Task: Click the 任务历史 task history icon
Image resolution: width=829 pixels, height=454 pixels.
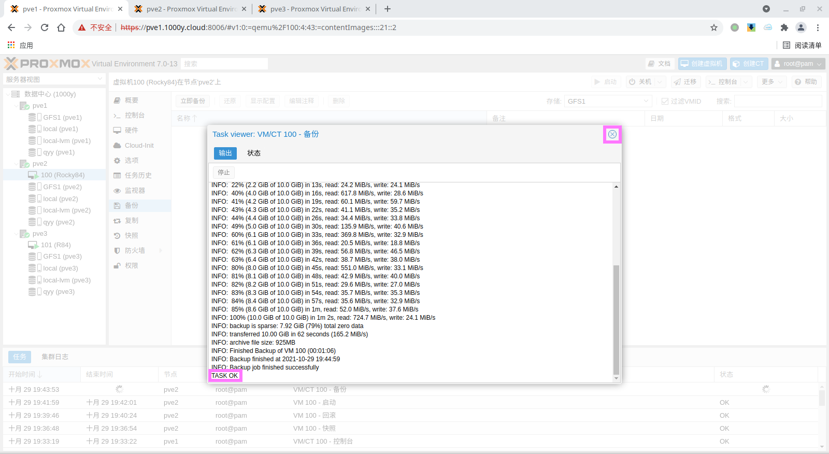Action: [117, 176]
